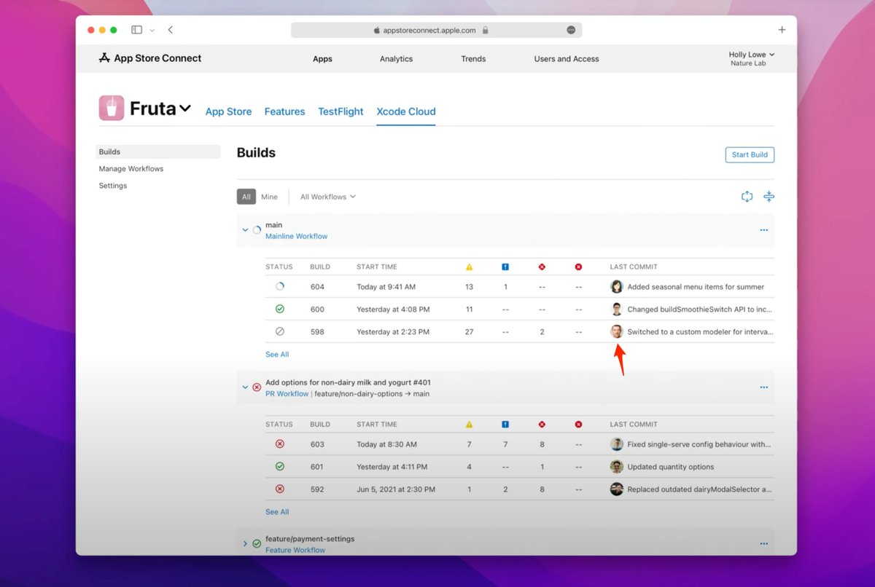875x587 pixels.
Task: Click 'Added seasonal menu items for summer' commit
Action: click(x=696, y=287)
